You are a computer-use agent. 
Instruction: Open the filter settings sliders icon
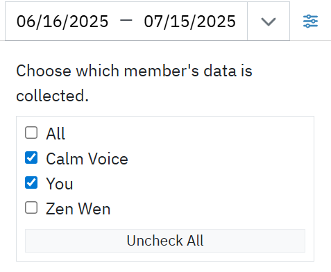coord(310,22)
